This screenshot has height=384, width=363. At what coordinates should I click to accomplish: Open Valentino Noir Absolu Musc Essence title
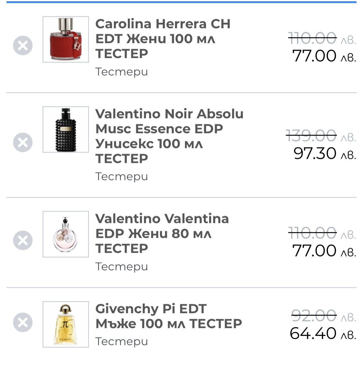169,136
